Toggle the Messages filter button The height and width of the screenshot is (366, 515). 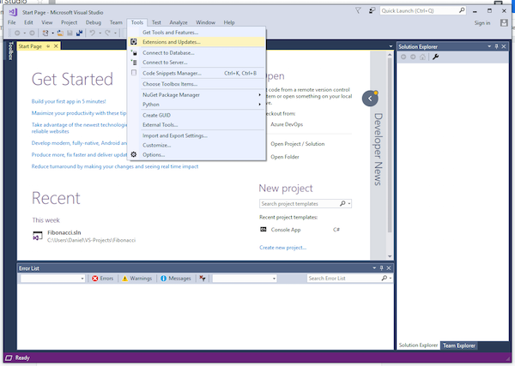pyautogui.click(x=176, y=278)
